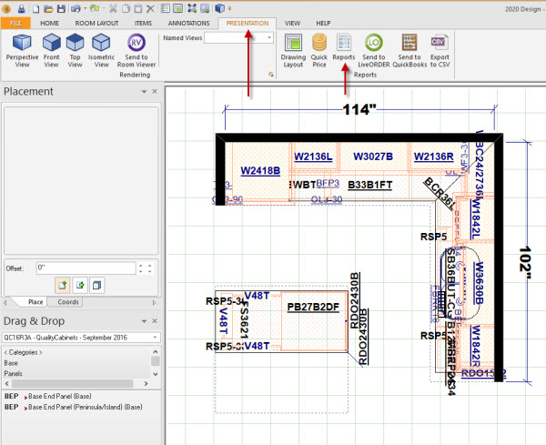Switch to the Coords tab
Screen dimensions: 546x445
[x=68, y=302]
